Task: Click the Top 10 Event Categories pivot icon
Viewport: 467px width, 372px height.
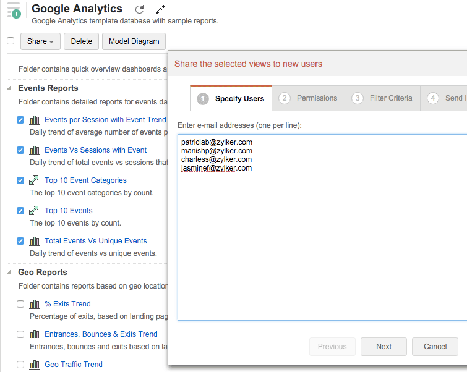Action: point(35,180)
